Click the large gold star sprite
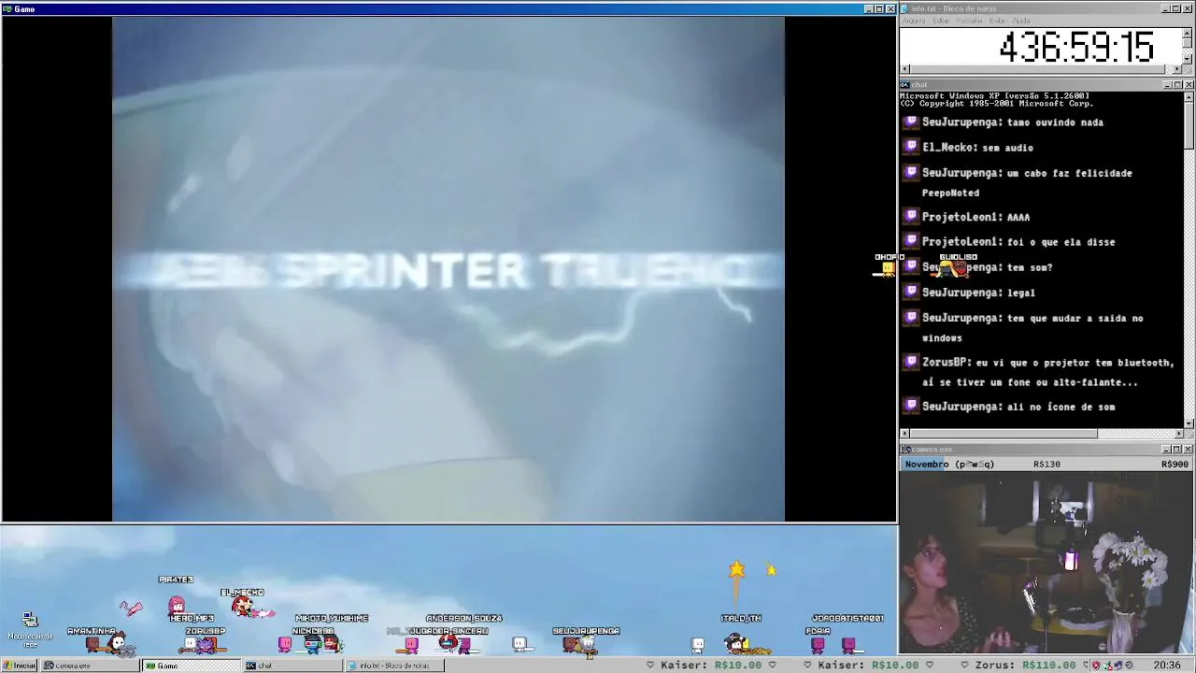 (x=737, y=568)
